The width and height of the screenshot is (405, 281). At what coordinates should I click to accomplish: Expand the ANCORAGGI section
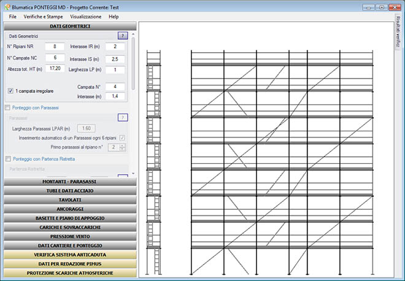(68, 209)
